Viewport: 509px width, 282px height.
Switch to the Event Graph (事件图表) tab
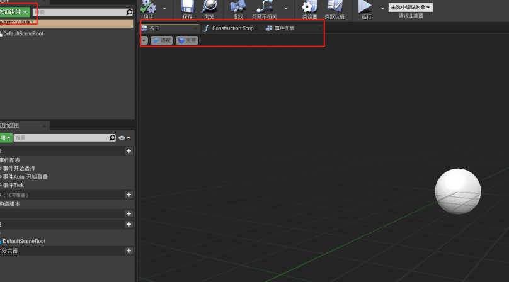click(x=280, y=28)
